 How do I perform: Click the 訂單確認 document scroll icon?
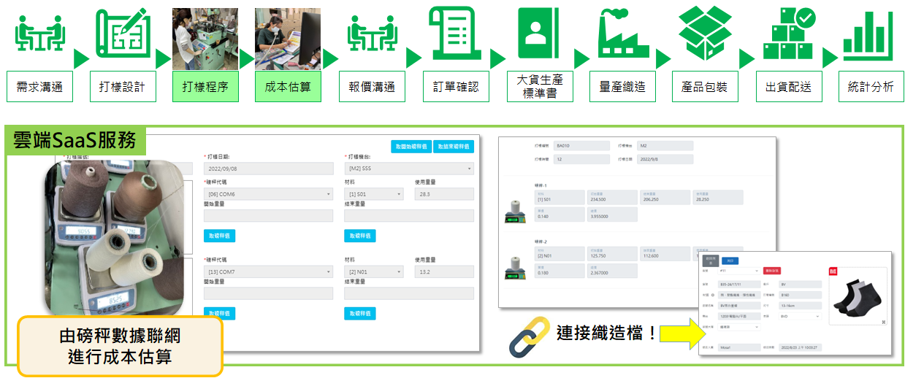tap(456, 34)
